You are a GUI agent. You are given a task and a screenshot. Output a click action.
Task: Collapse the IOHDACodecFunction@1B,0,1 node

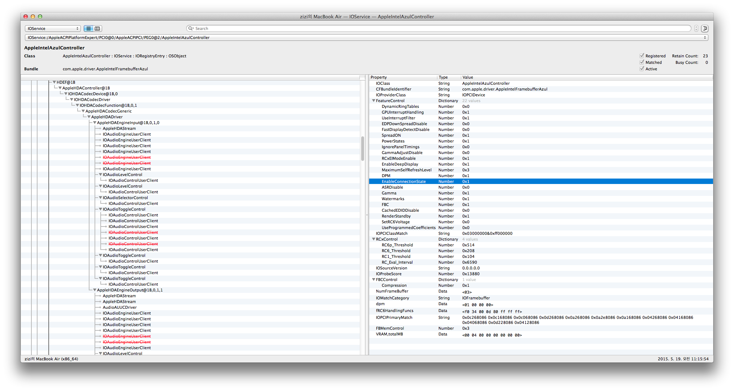77,105
